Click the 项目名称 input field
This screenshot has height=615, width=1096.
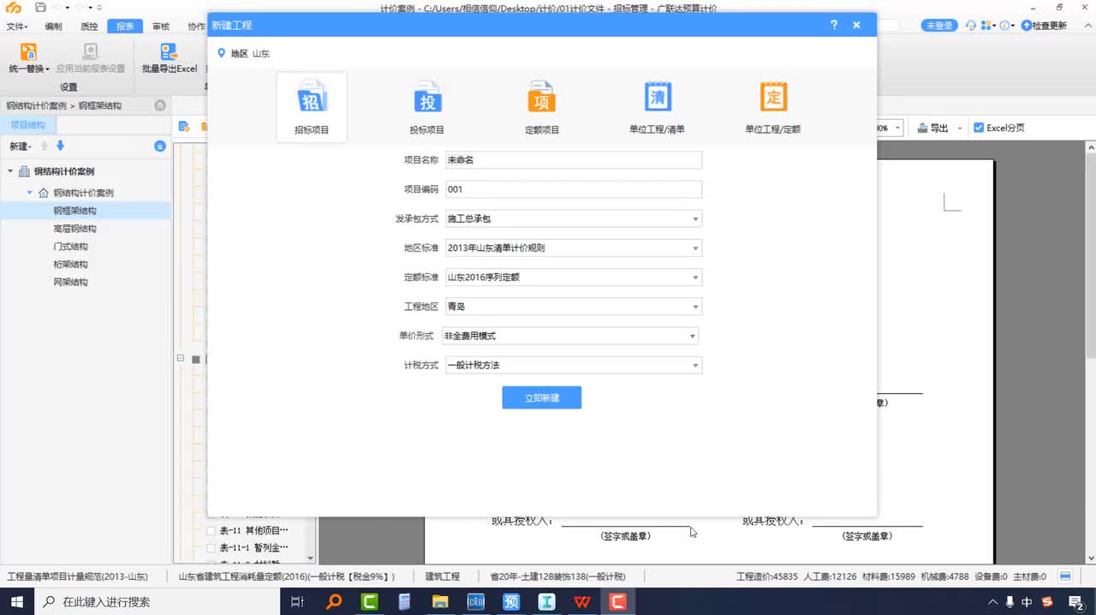574,160
